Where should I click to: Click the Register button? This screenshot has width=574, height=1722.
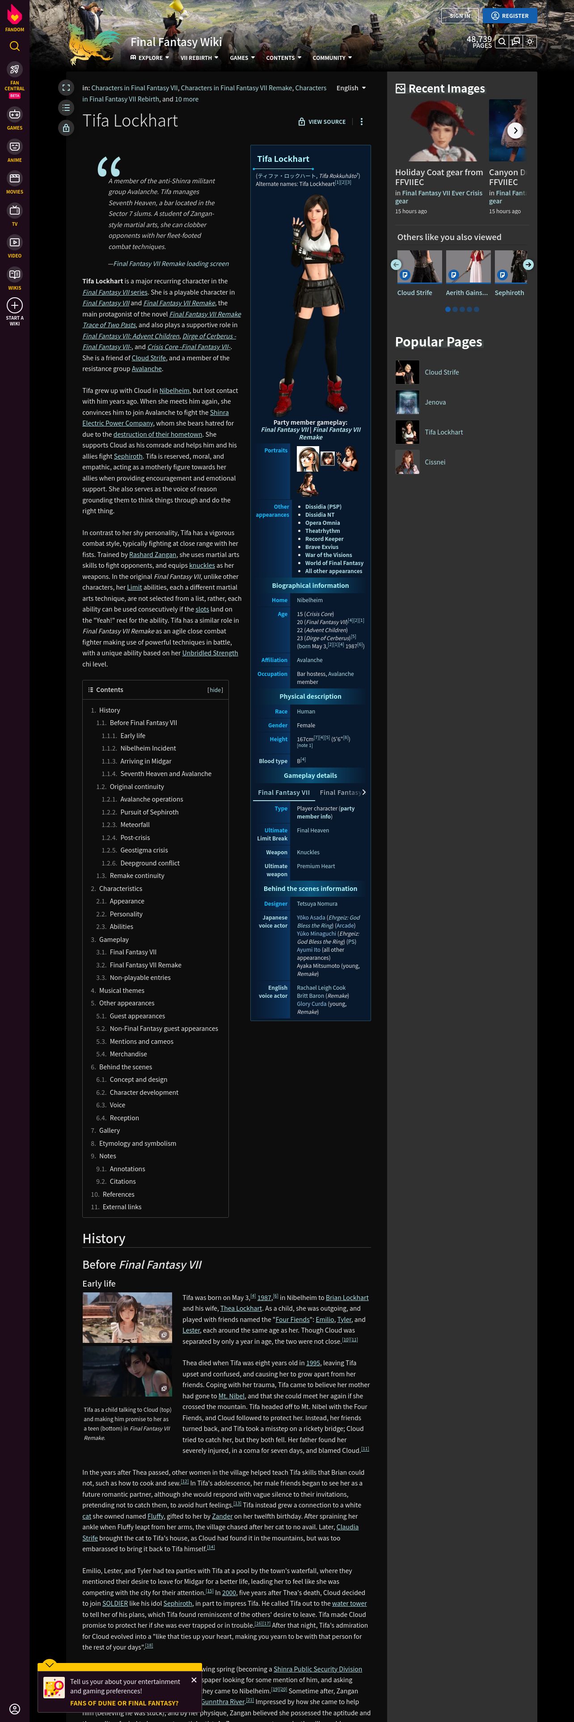coord(509,15)
